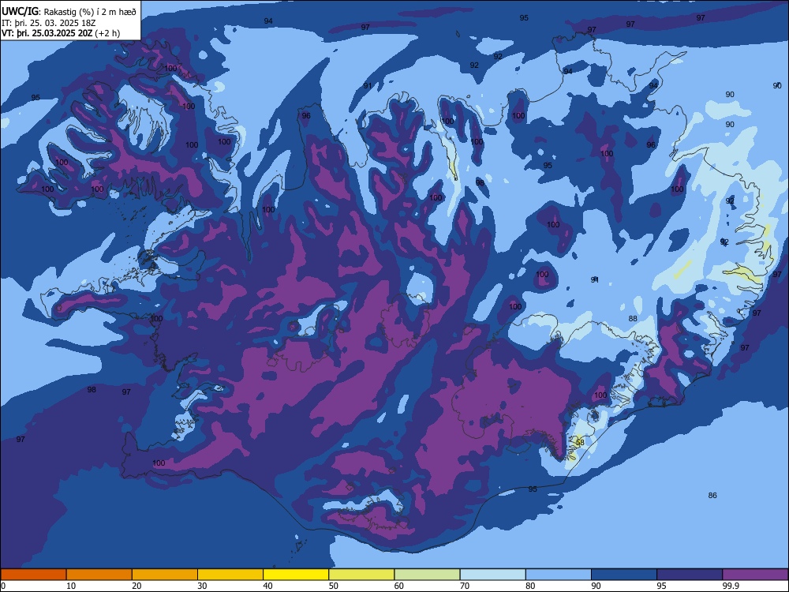The image size is (789, 592).
Task: Select the 'IT: þri. 25. 03. 2025 18Z' line
Action: click(x=49, y=23)
